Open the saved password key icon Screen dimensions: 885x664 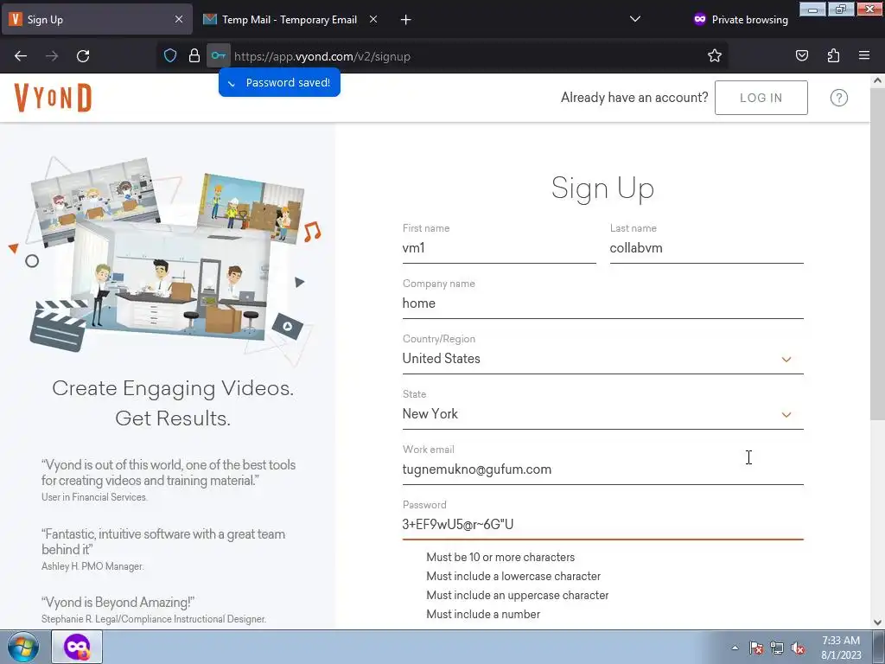point(219,55)
